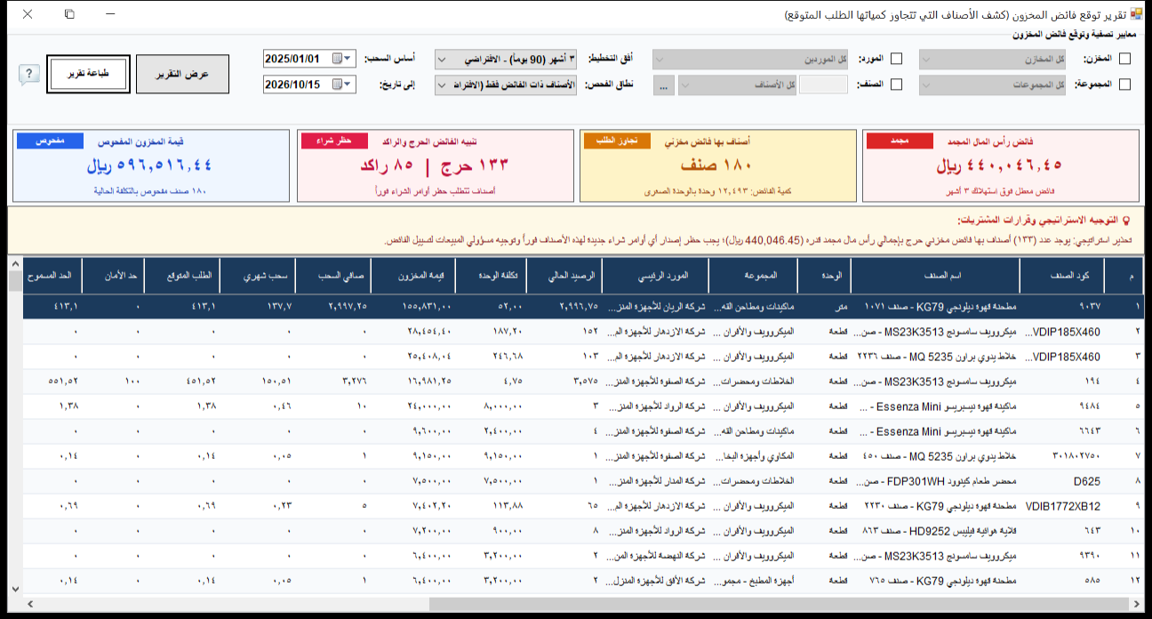Click the red حظر شراء badge
Viewport: 1152px width, 619px height.
click(x=334, y=141)
